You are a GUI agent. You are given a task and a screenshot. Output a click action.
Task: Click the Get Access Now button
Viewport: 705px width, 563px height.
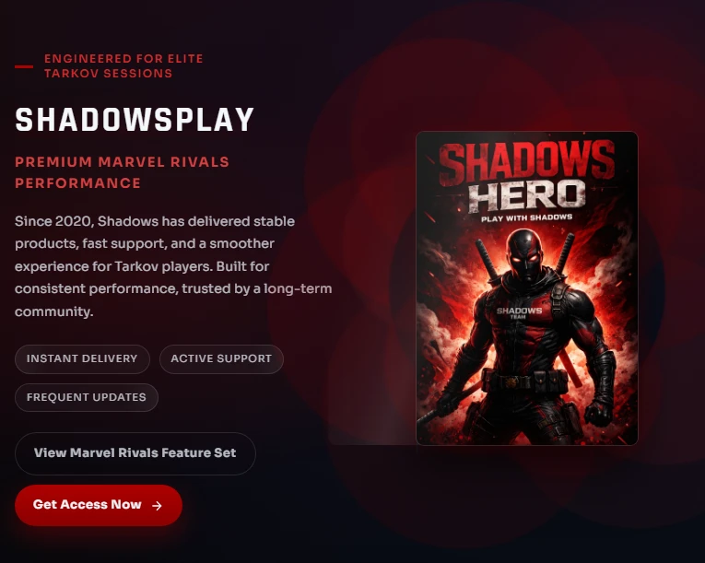99,505
